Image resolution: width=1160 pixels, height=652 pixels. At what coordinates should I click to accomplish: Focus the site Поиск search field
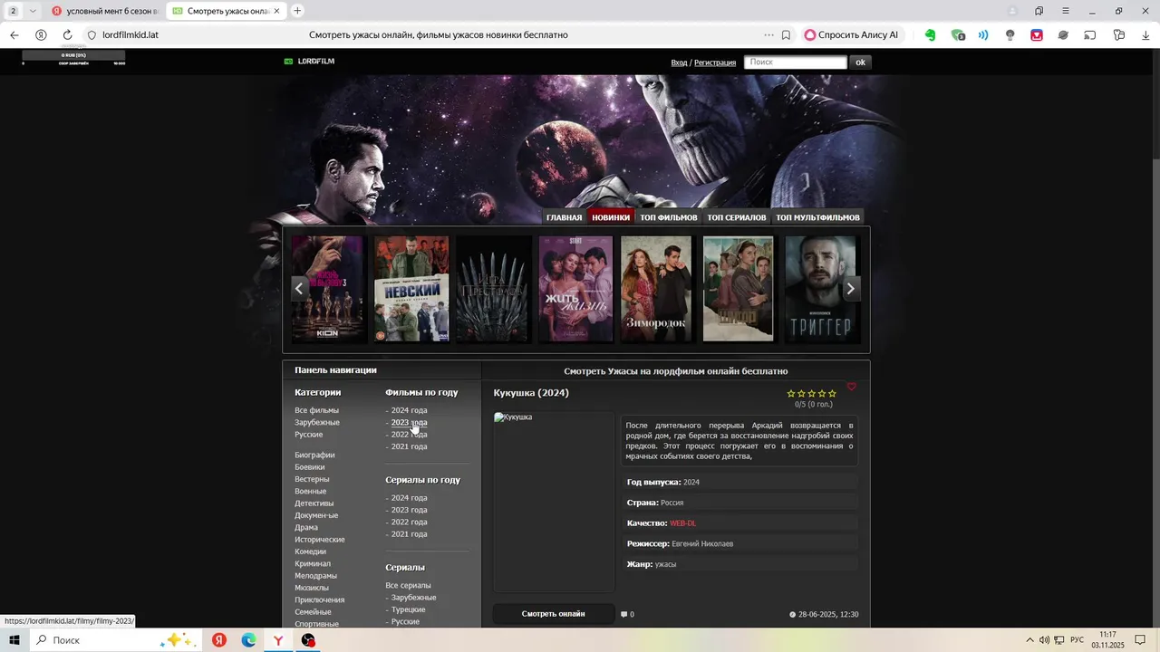[x=795, y=62]
